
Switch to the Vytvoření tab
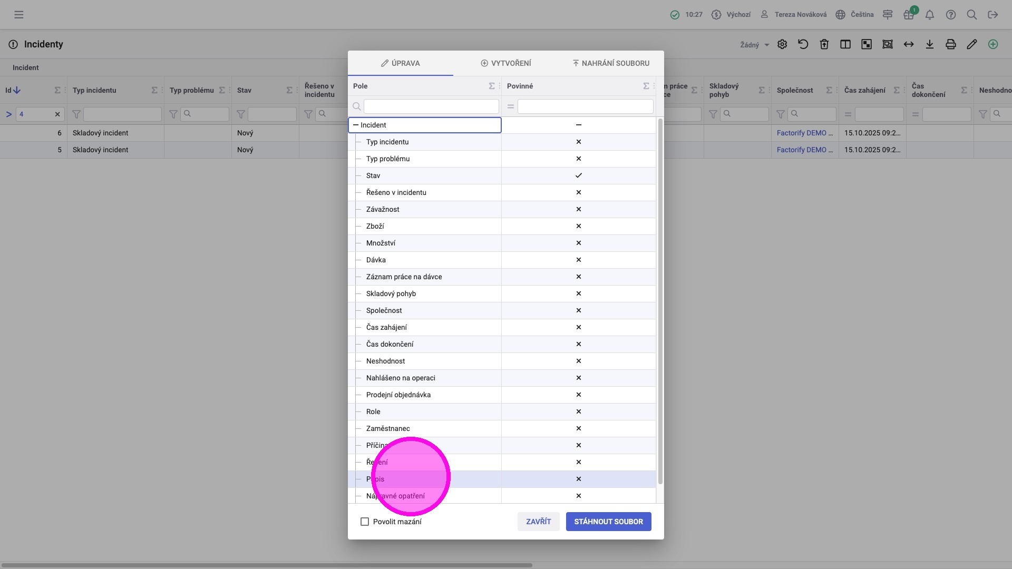point(506,63)
